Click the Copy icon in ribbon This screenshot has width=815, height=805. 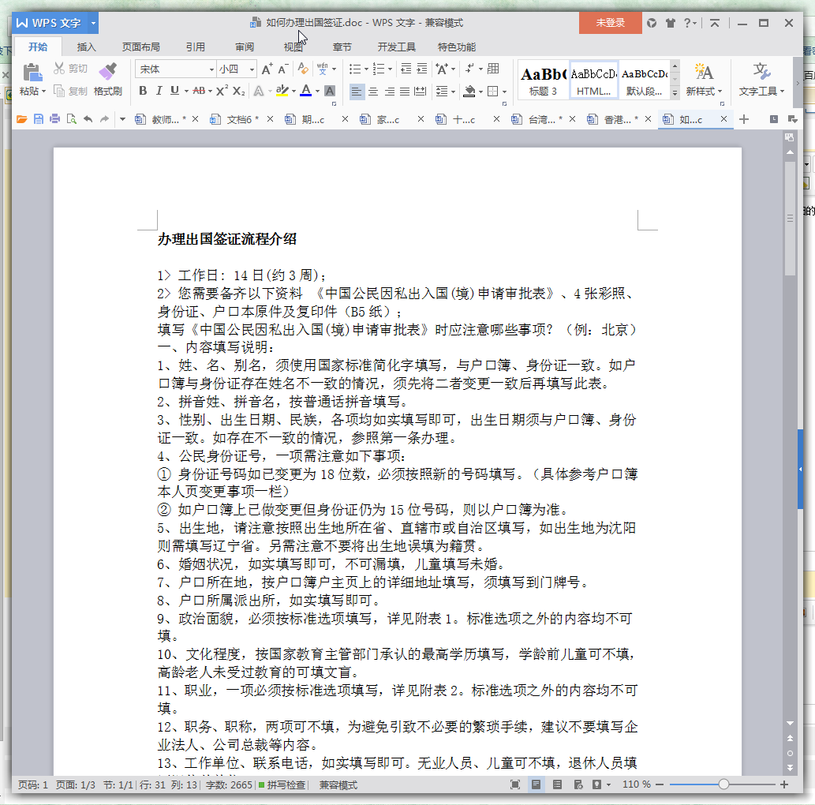click(x=59, y=91)
